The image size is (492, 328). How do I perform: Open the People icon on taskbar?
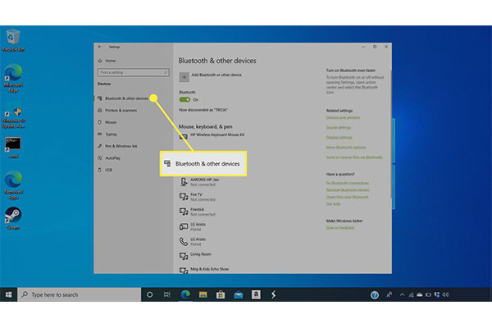(389, 294)
